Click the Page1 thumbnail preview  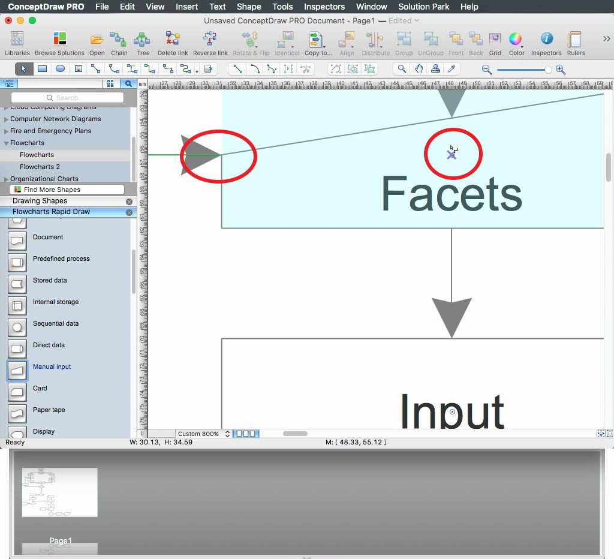point(59,492)
